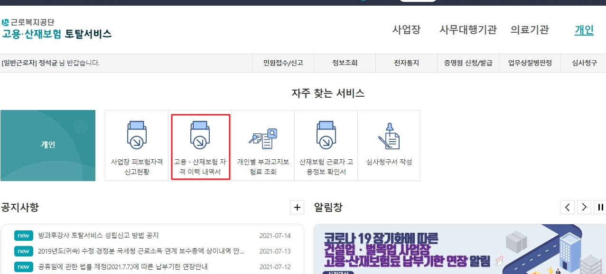
Task: Show next banner in 알림창 carousel
Action: pos(584,207)
